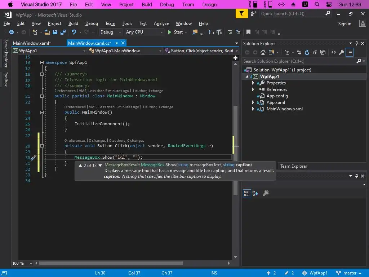
Task: Open the Window menu
Action: 183,23
